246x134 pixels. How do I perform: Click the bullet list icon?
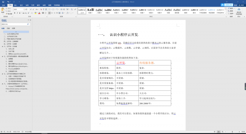pos(50,10)
